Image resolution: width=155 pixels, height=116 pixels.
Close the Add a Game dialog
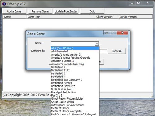click(122, 33)
